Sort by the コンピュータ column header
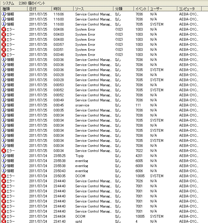 [x=189, y=9]
